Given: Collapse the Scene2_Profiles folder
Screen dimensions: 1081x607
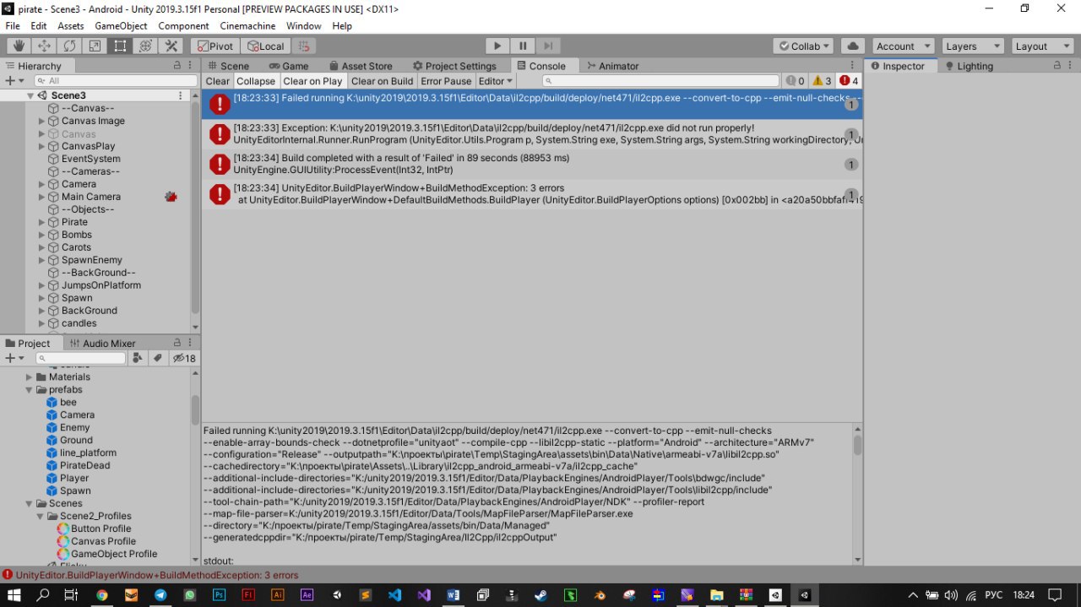Looking at the screenshot, I should pyautogui.click(x=41, y=516).
